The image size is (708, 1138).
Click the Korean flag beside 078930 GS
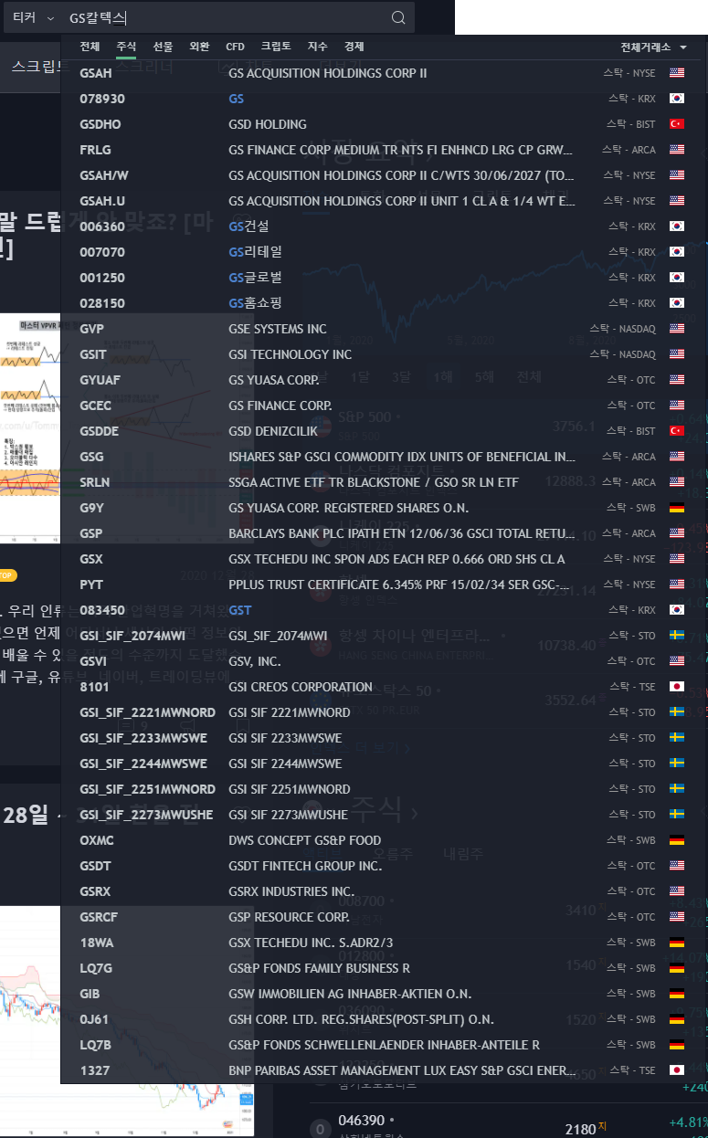pyautogui.click(x=677, y=99)
